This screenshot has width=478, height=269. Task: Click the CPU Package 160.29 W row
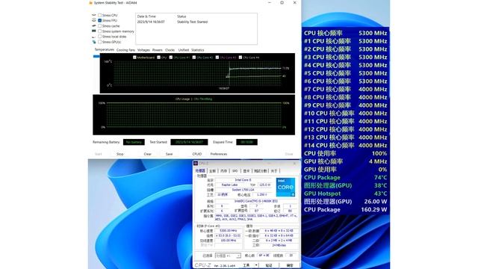tap(345, 209)
